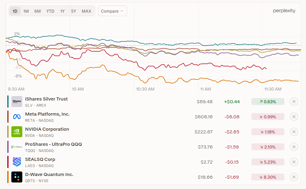Open SEALSQ Corp name link
306x189 pixels.
click(40, 160)
